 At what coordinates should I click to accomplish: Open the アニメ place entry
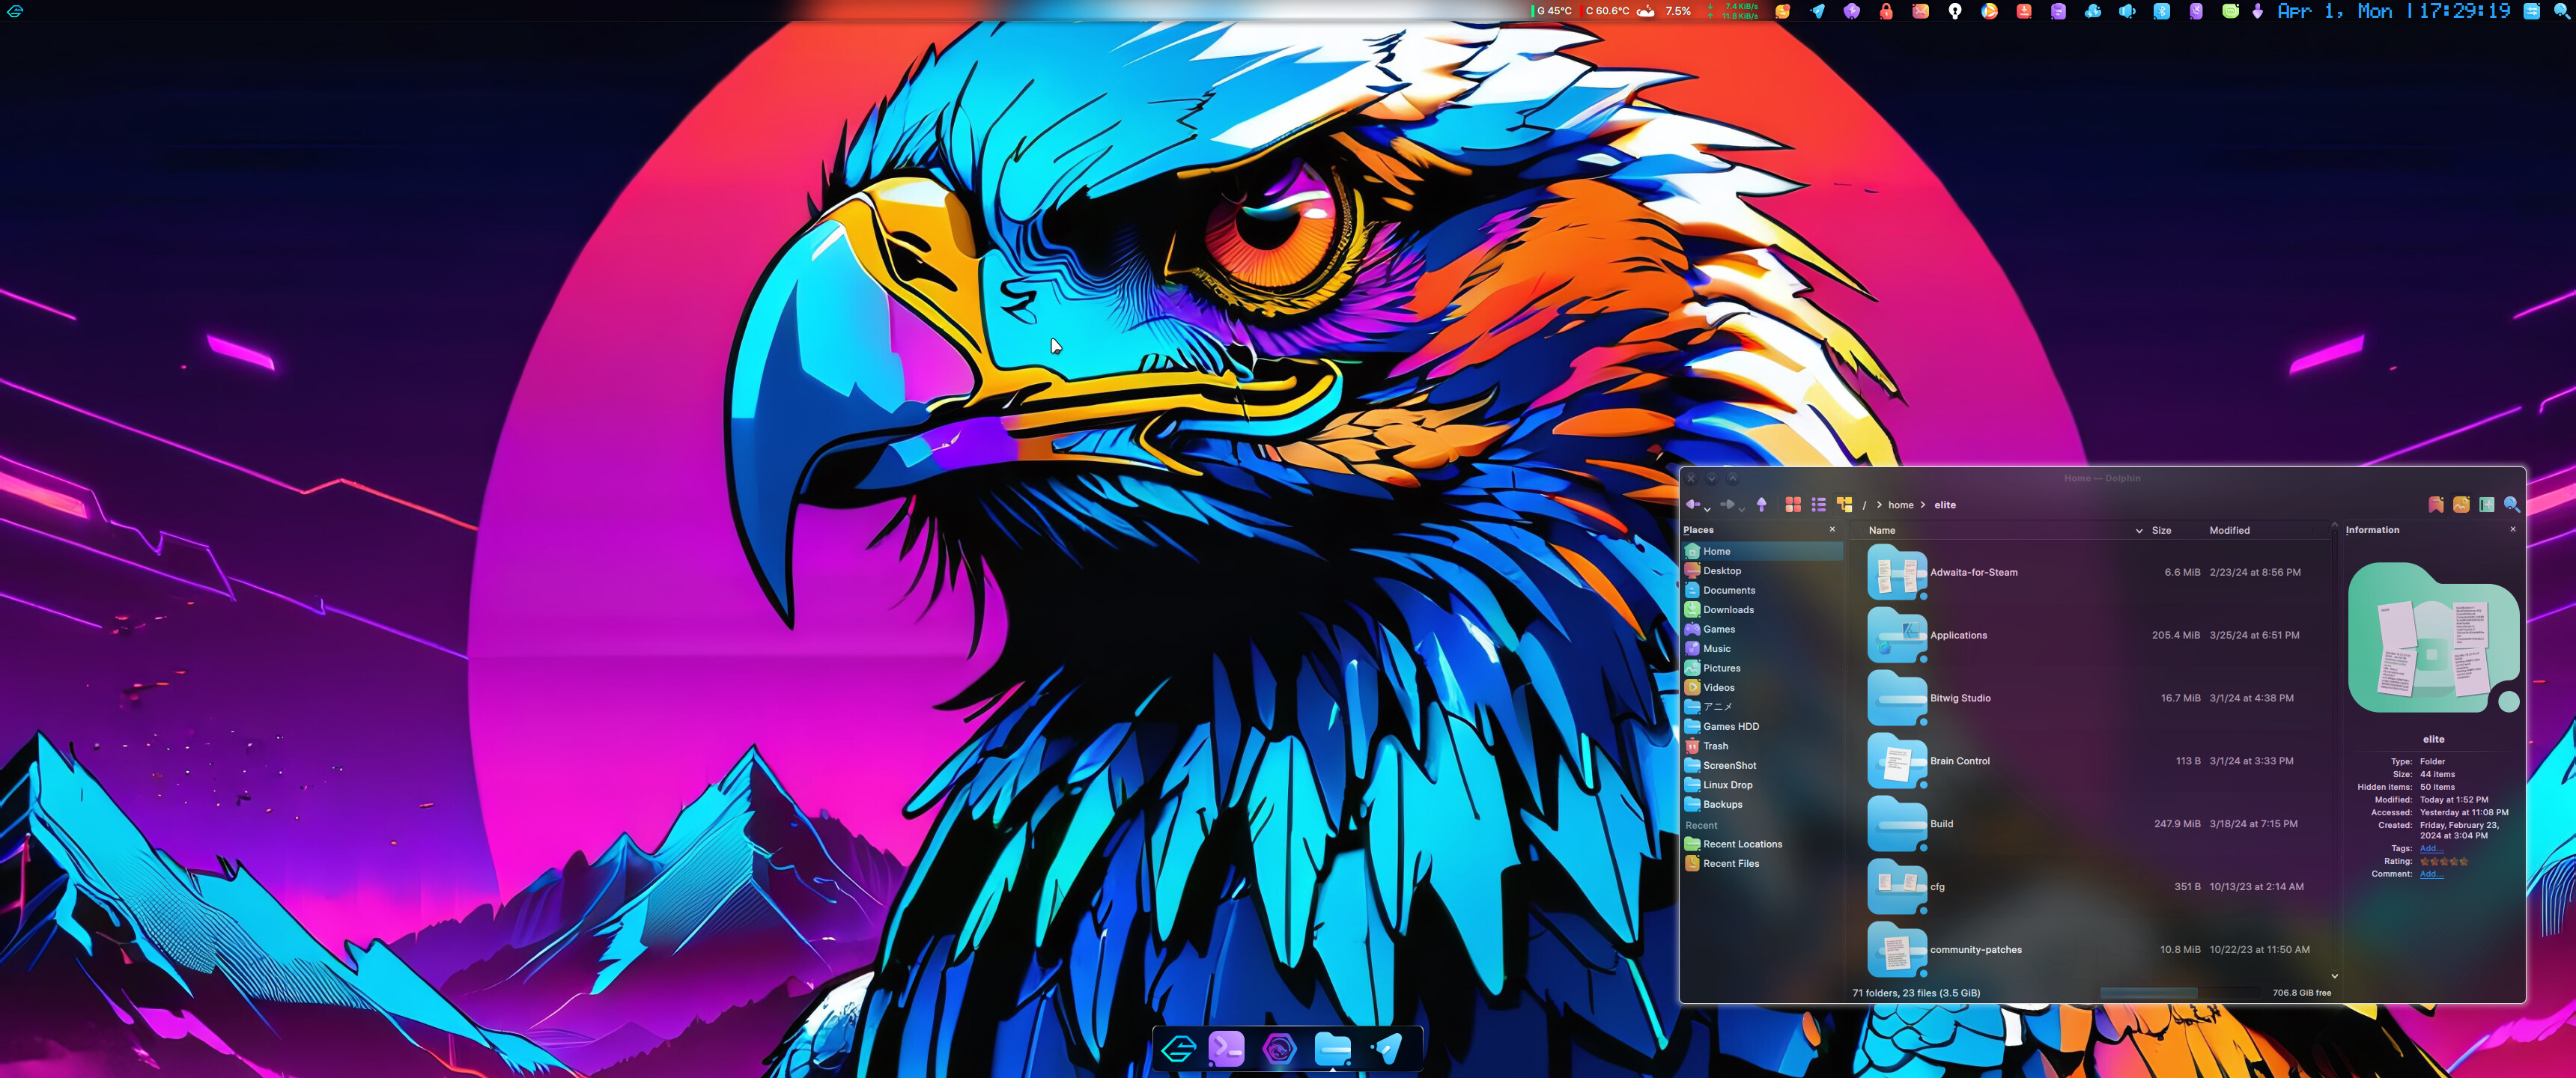click(1763, 707)
